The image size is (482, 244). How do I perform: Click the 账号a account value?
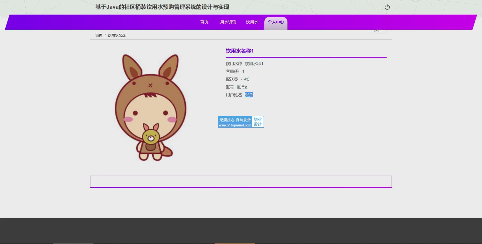(x=242, y=87)
